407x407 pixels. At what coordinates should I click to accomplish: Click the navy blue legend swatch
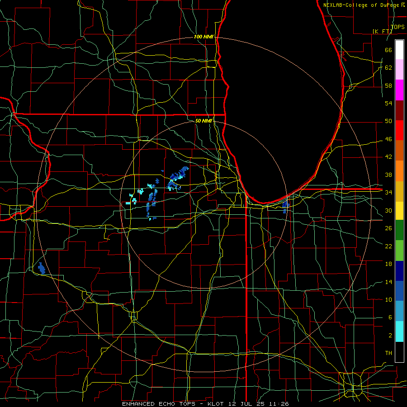click(399, 271)
